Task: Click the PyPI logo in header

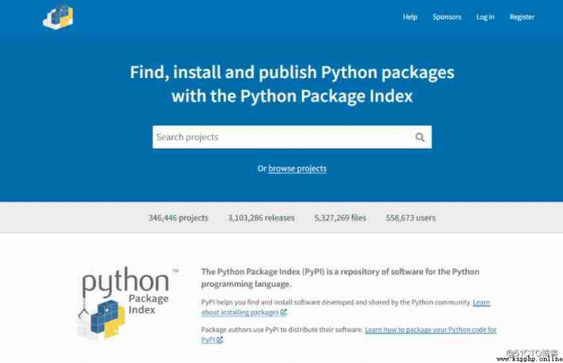Action: (x=58, y=16)
